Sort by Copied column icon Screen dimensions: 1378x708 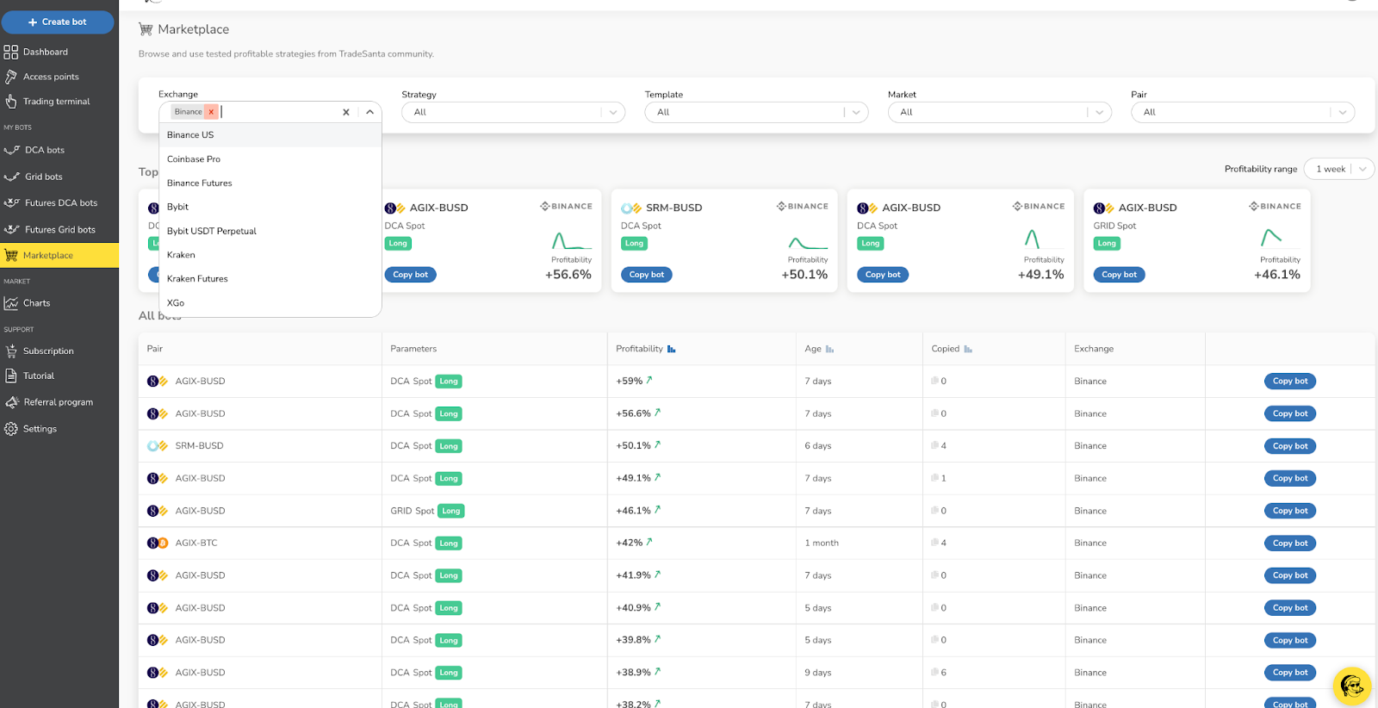point(968,349)
